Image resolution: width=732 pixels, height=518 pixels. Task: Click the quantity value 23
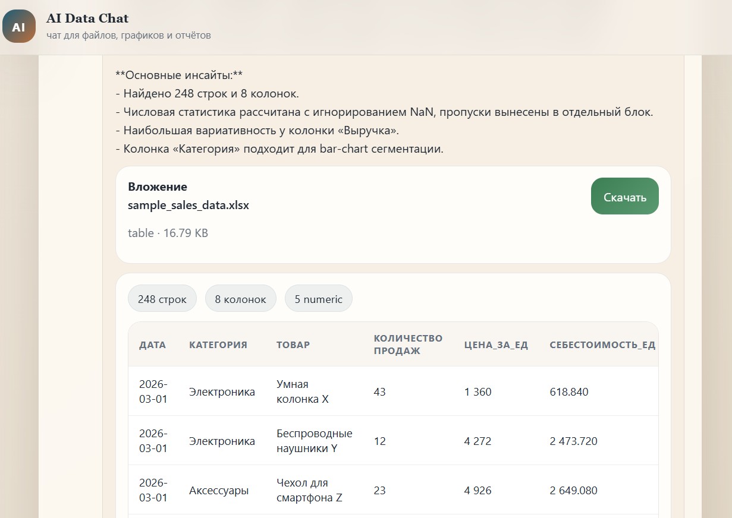(x=379, y=491)
